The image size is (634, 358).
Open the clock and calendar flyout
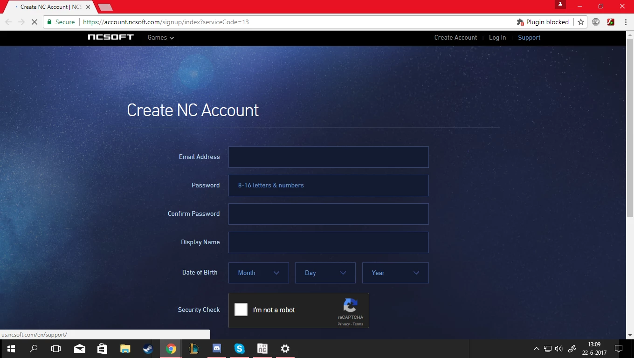[x=594, y=349]
